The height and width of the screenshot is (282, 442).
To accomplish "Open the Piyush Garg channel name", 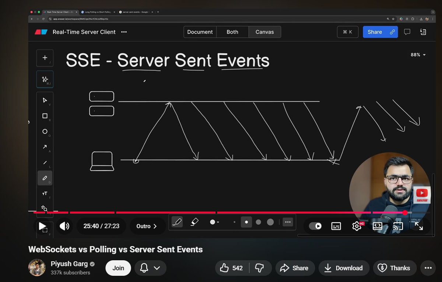I will (69, 264).
